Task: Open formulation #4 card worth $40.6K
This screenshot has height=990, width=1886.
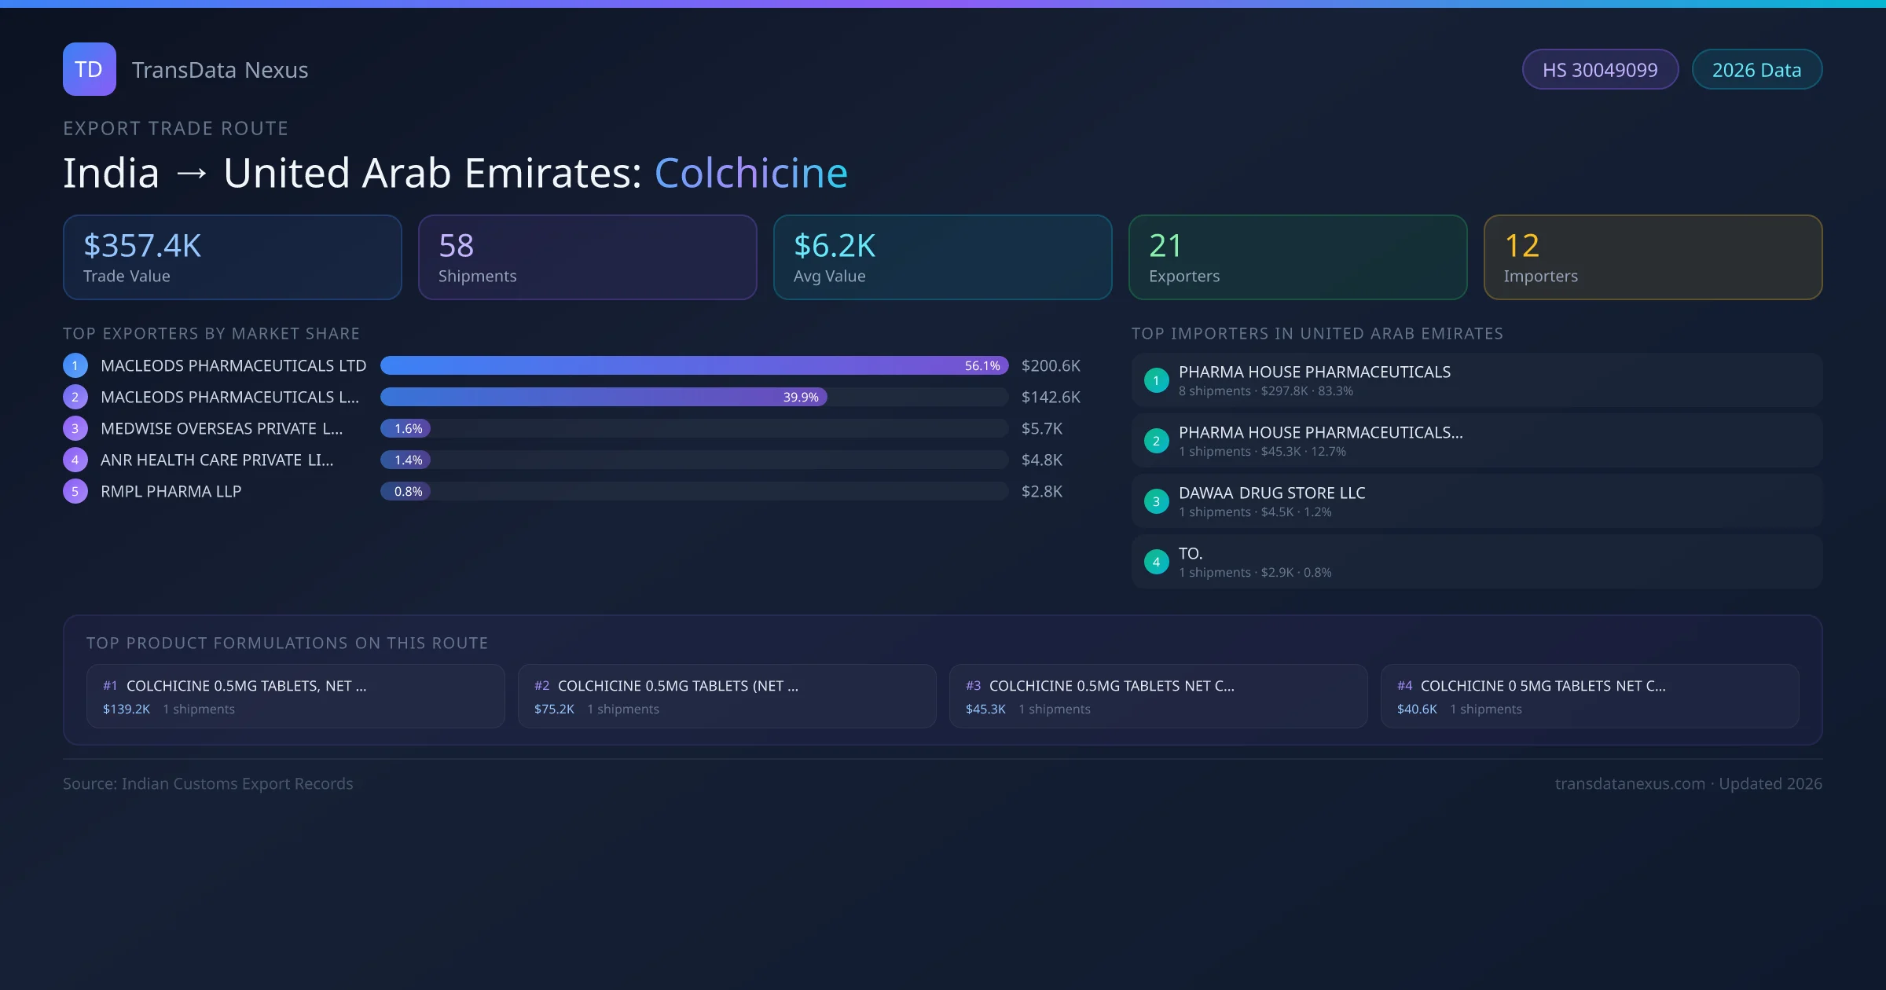Action: pyautogui.click(x=1589, y=696)
